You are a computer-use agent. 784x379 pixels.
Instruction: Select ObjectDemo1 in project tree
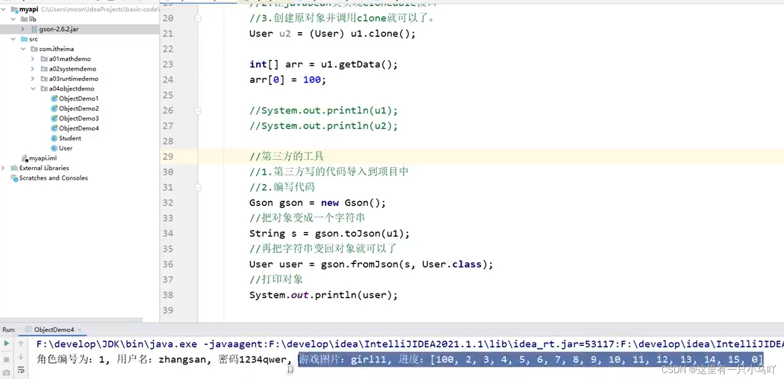pos(78,98)
